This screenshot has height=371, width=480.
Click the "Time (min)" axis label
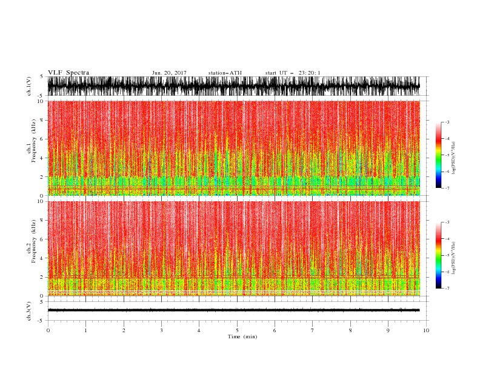(242, 336)
